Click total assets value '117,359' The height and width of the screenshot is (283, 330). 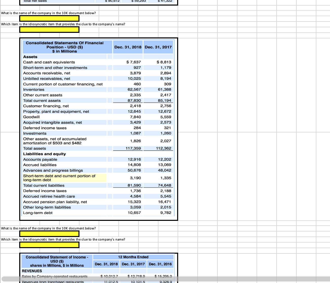point(133,148)
